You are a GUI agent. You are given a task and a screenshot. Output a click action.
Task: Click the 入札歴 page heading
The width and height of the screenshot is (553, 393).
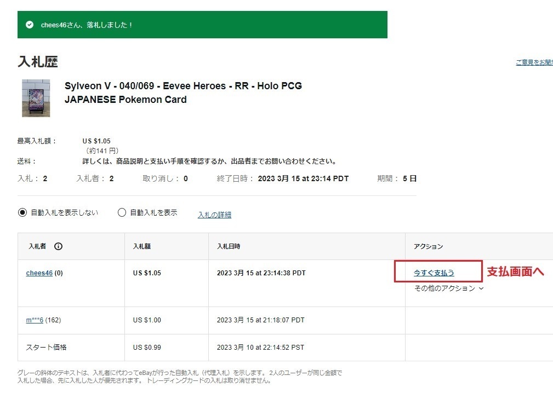tap(38, 62)
